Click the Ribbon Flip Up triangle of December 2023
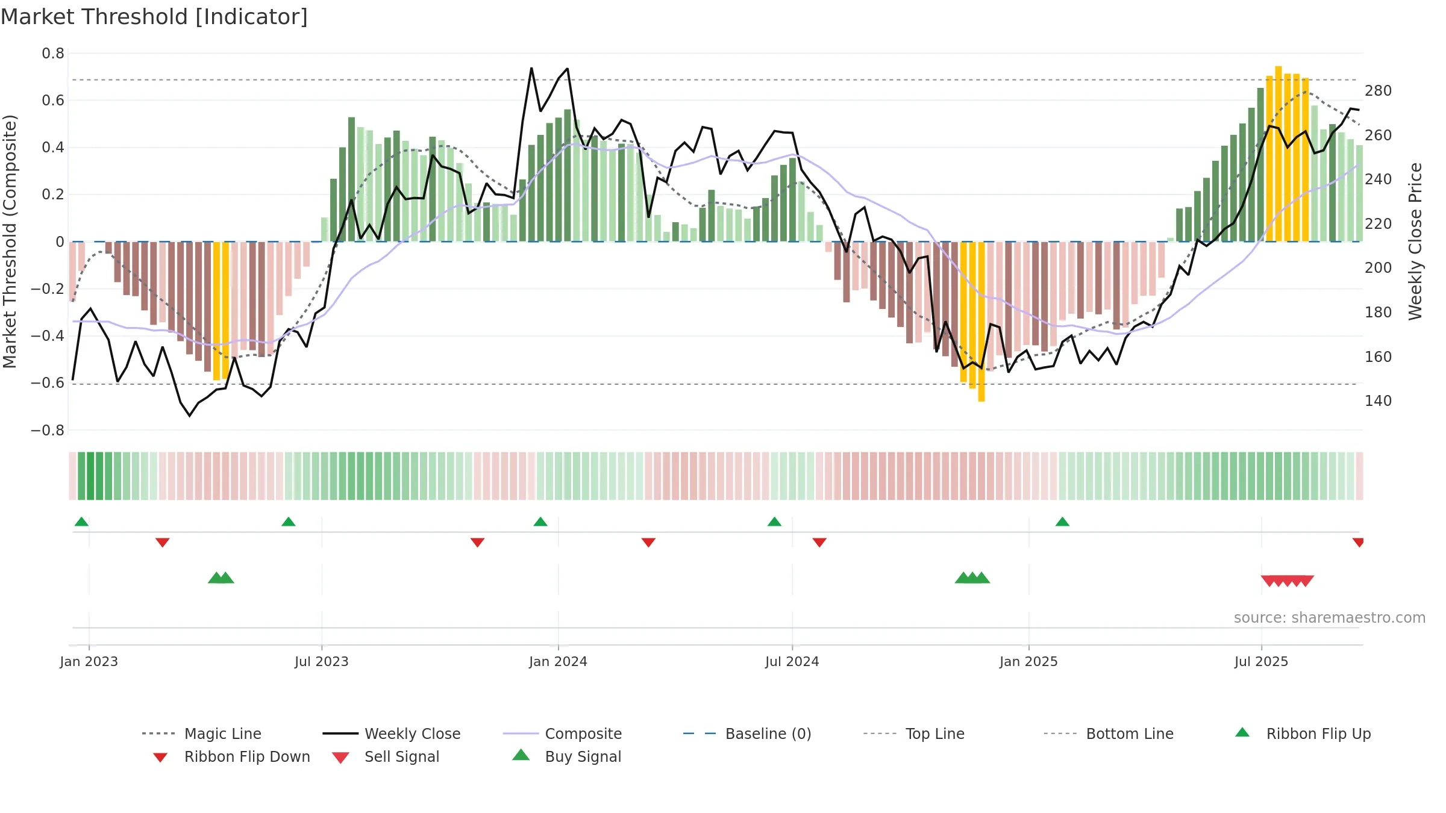 540,522
